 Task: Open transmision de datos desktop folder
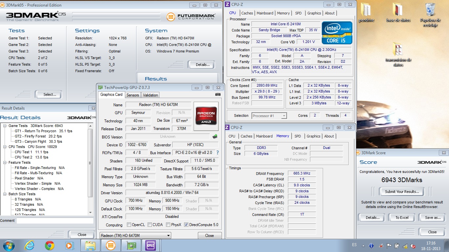click(x=398, y=54)
